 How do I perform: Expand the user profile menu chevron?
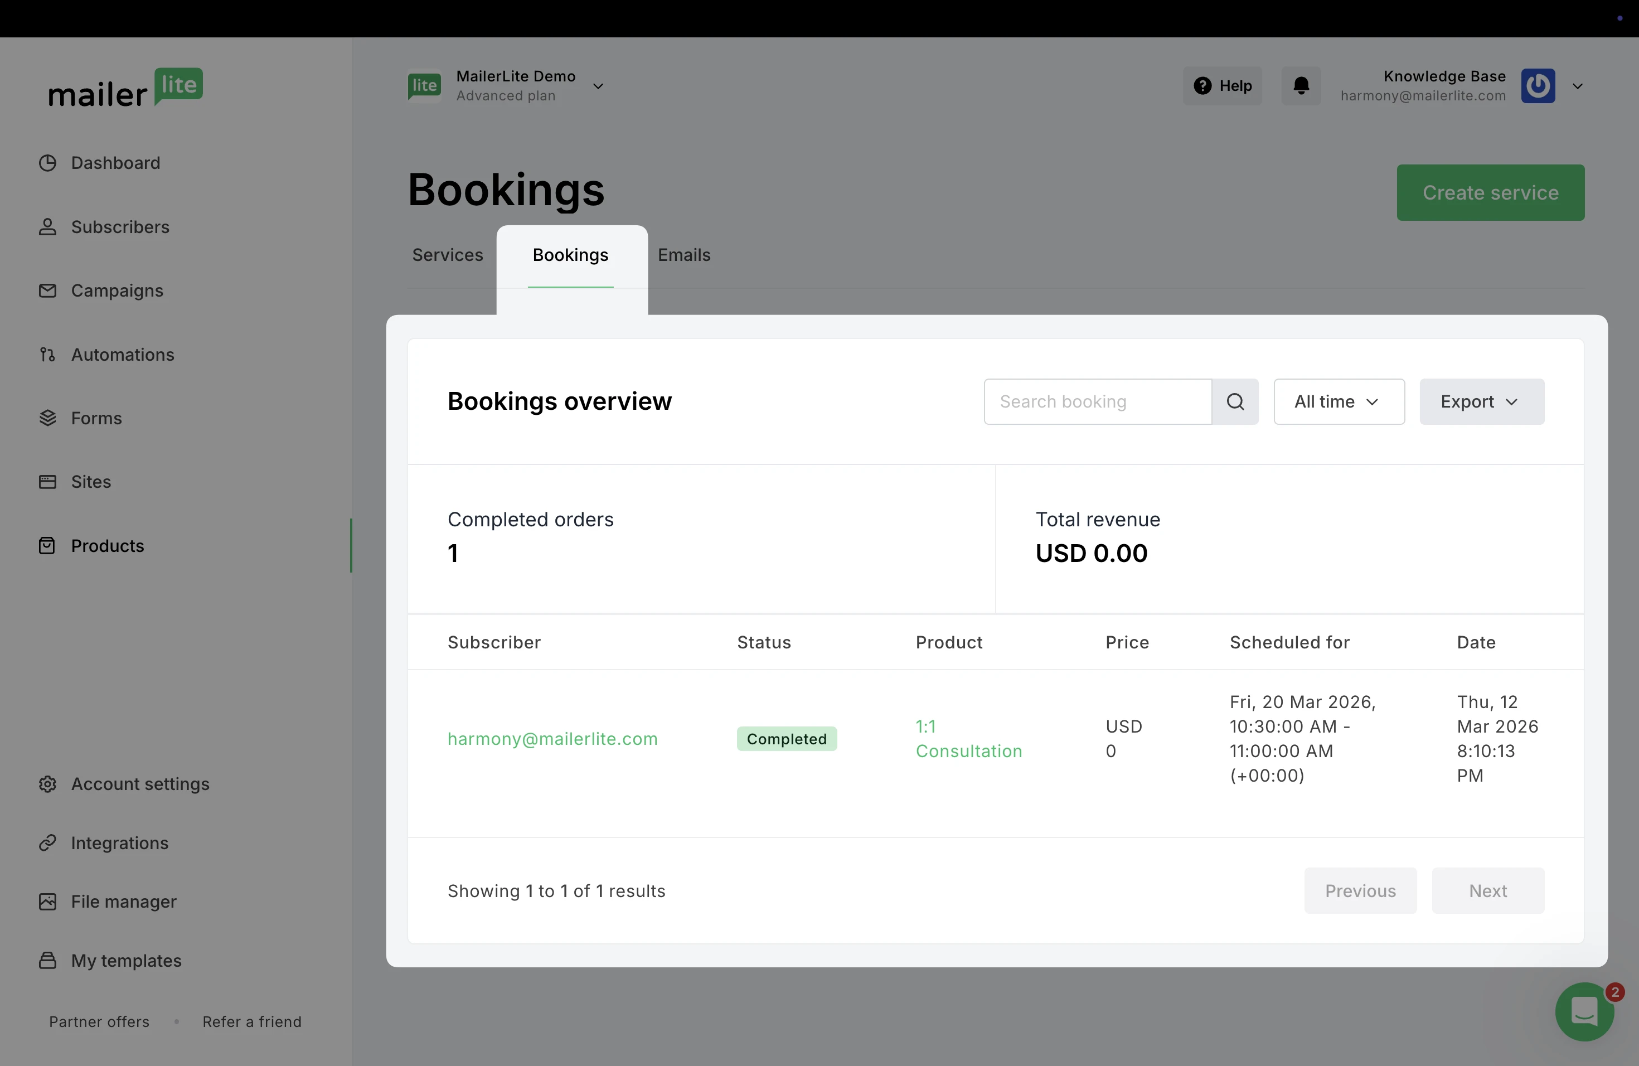tap(1578, 86)
